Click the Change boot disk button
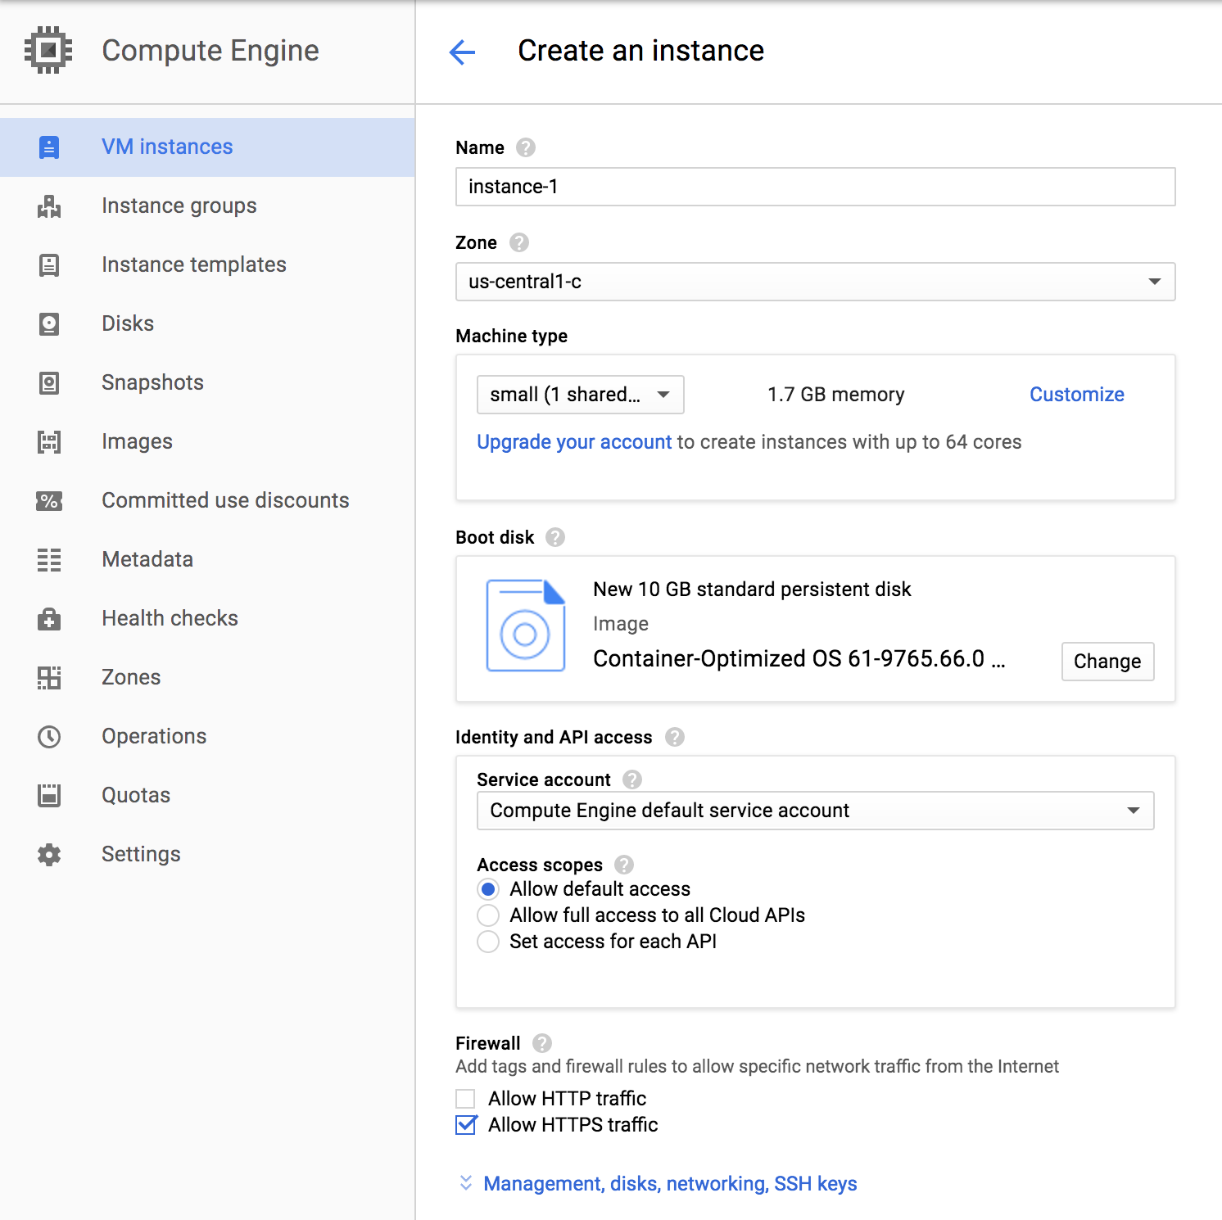Image resolution: width=1222 pixels, height=1220 pixels. coord(1107,662)
